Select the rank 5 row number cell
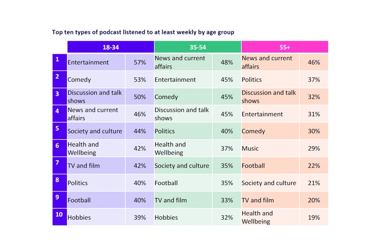Image resolution: width=379 pixels, height=252 pixels. point(59,131)
